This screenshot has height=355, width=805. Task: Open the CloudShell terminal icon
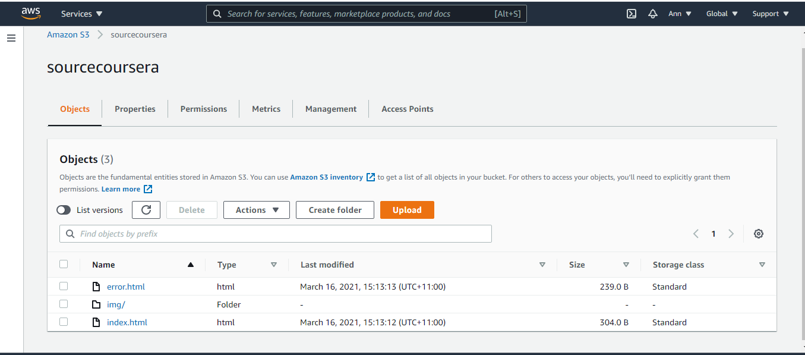coord(632,14)
